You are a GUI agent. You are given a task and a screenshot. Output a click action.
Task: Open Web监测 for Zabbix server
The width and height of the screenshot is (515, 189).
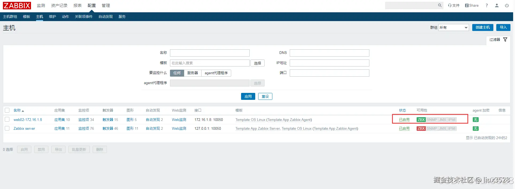[x=179, y=128]
